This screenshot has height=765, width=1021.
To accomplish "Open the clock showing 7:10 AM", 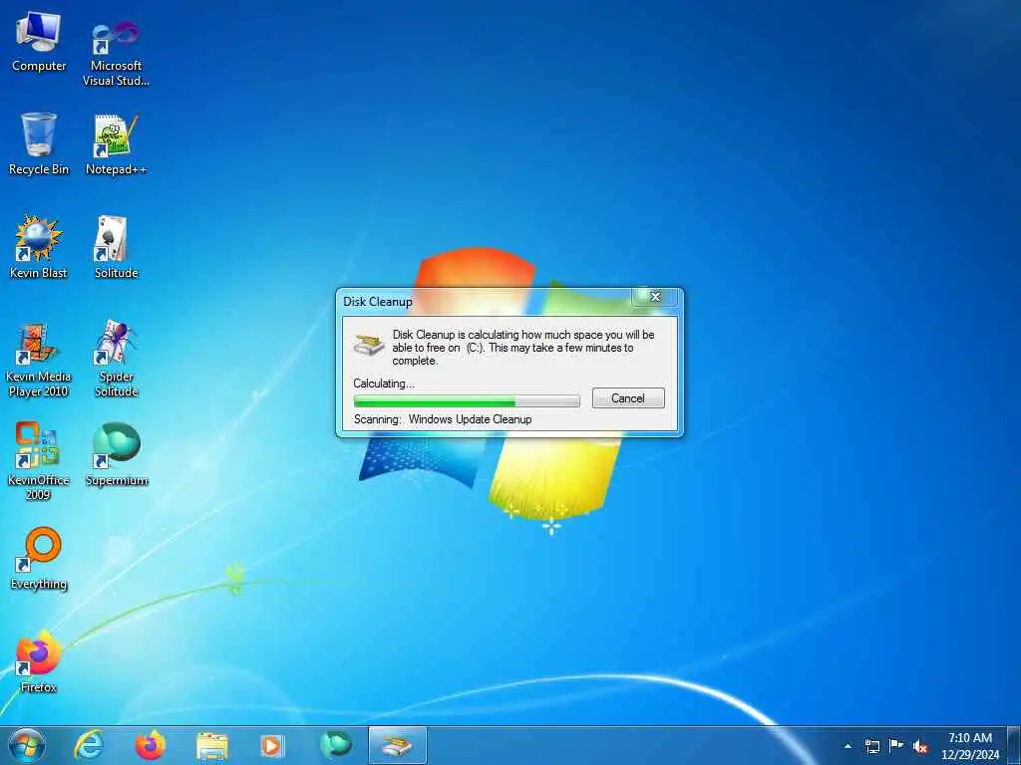I will [x=969, y=746].
